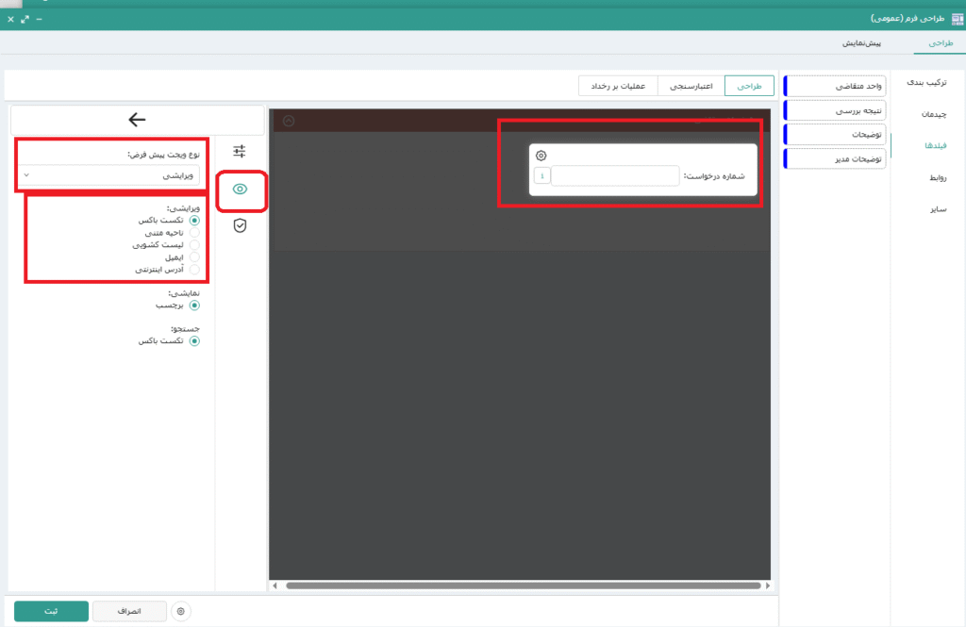
Task: Click the back arrow in the properties panel
Action: click(x=137, y=119)
